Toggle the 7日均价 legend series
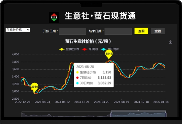This screenshot has height=124, width=182. (90, 49)
